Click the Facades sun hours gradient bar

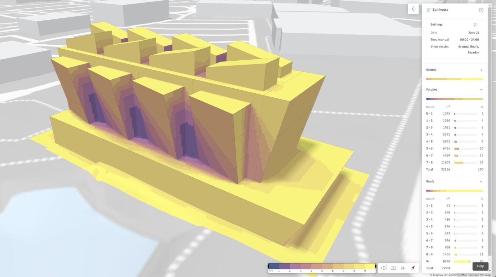coord(454,99)
